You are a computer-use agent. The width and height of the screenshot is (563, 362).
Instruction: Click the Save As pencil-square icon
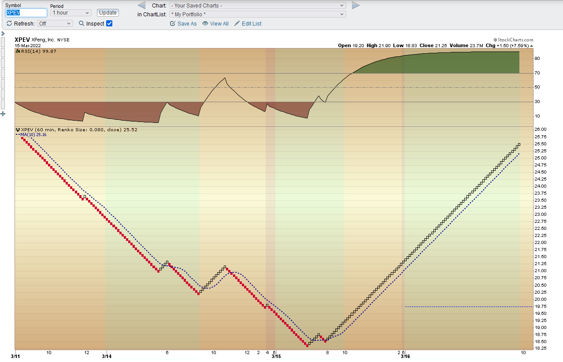click(x=173, y=24)
